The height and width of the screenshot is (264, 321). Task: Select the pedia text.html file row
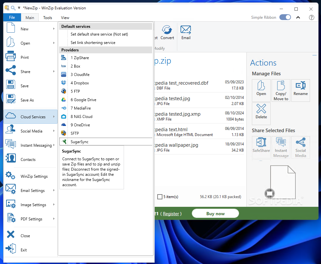(x=199, y=132)
